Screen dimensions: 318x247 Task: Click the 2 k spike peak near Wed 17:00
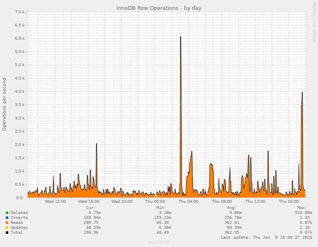click(x=97, y=144)
